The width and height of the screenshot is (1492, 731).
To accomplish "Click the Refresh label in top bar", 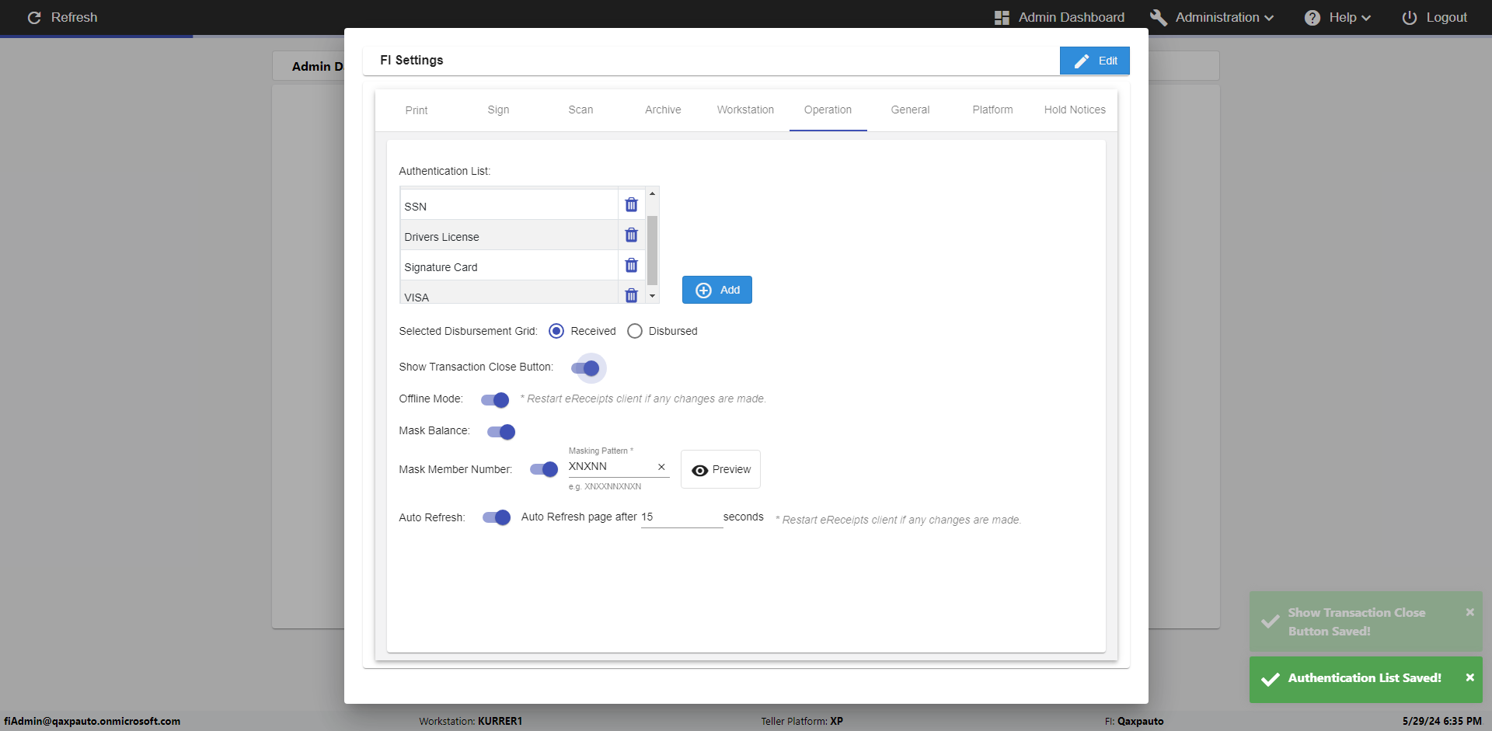I will 75,17.
